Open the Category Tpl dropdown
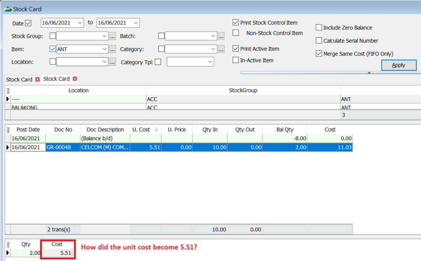421x261 pixels. pyautogui.click(x=210, y=62)
